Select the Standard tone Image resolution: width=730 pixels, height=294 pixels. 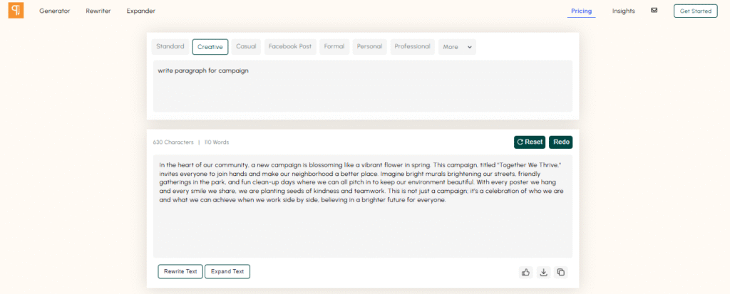tap(170, 46)
